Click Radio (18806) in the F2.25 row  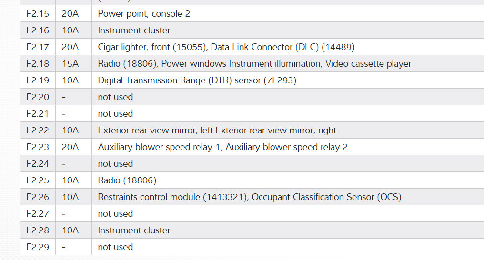(x=127, y=180)
